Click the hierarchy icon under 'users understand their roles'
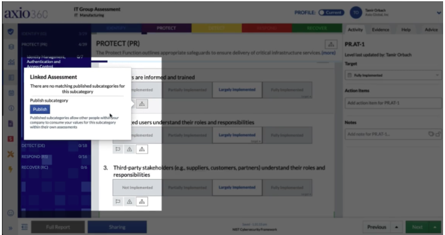Image resolution: width=445 pixels, height=235 pixels. coord(142,149)
